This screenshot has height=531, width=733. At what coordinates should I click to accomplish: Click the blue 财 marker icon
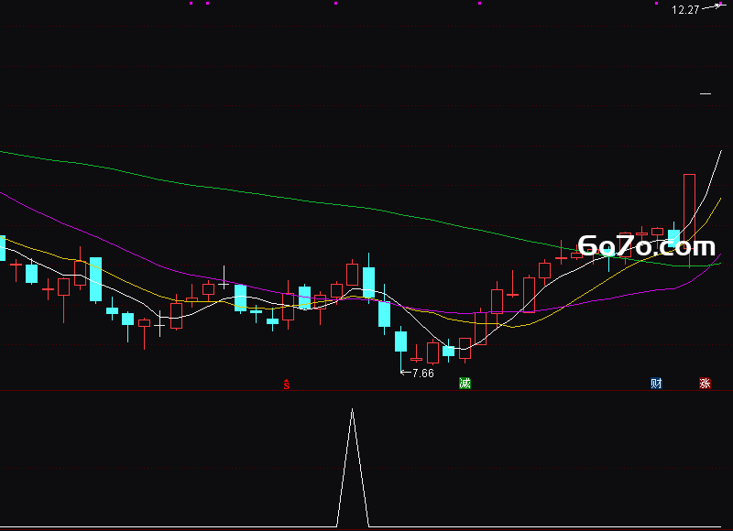(x=656, y=384)
